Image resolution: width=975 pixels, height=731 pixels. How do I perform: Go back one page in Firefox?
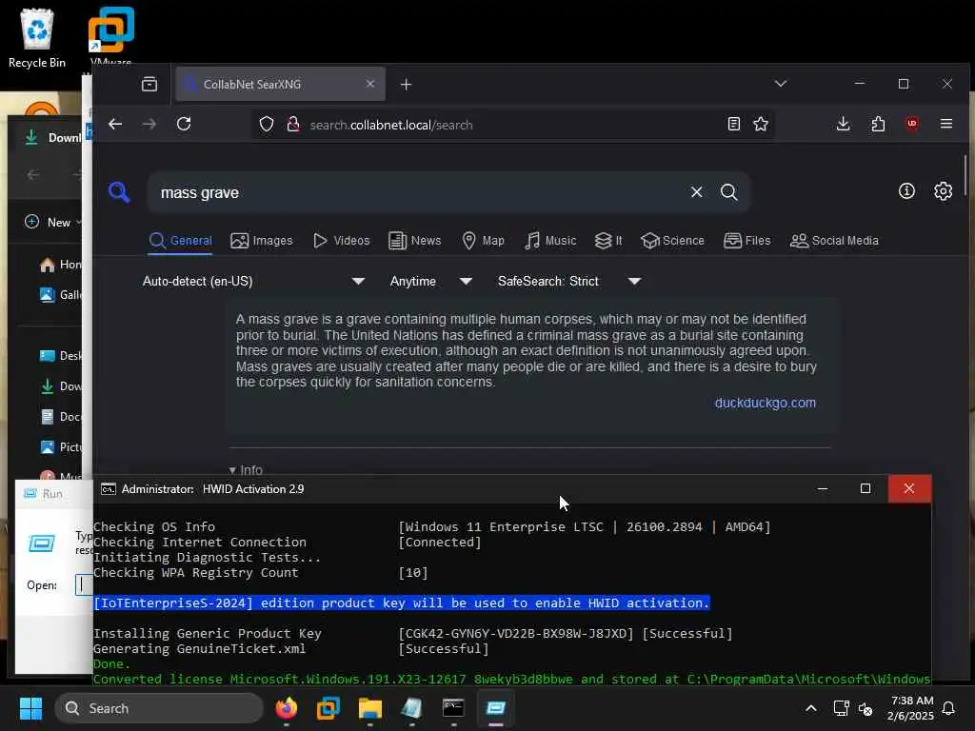pos(115,125)
